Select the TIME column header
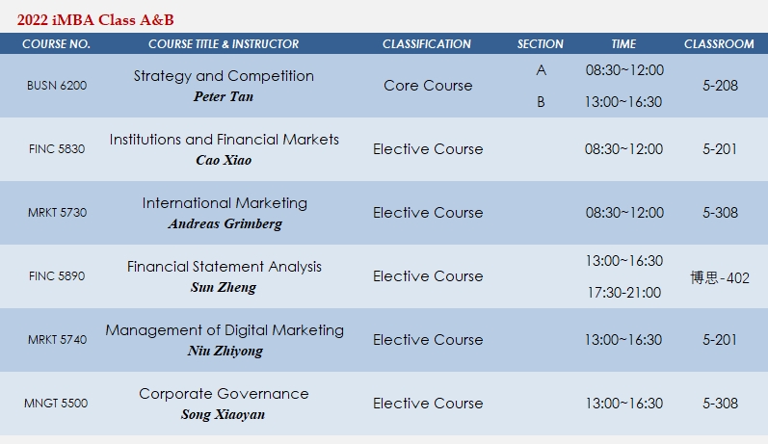 pos(623,44)
